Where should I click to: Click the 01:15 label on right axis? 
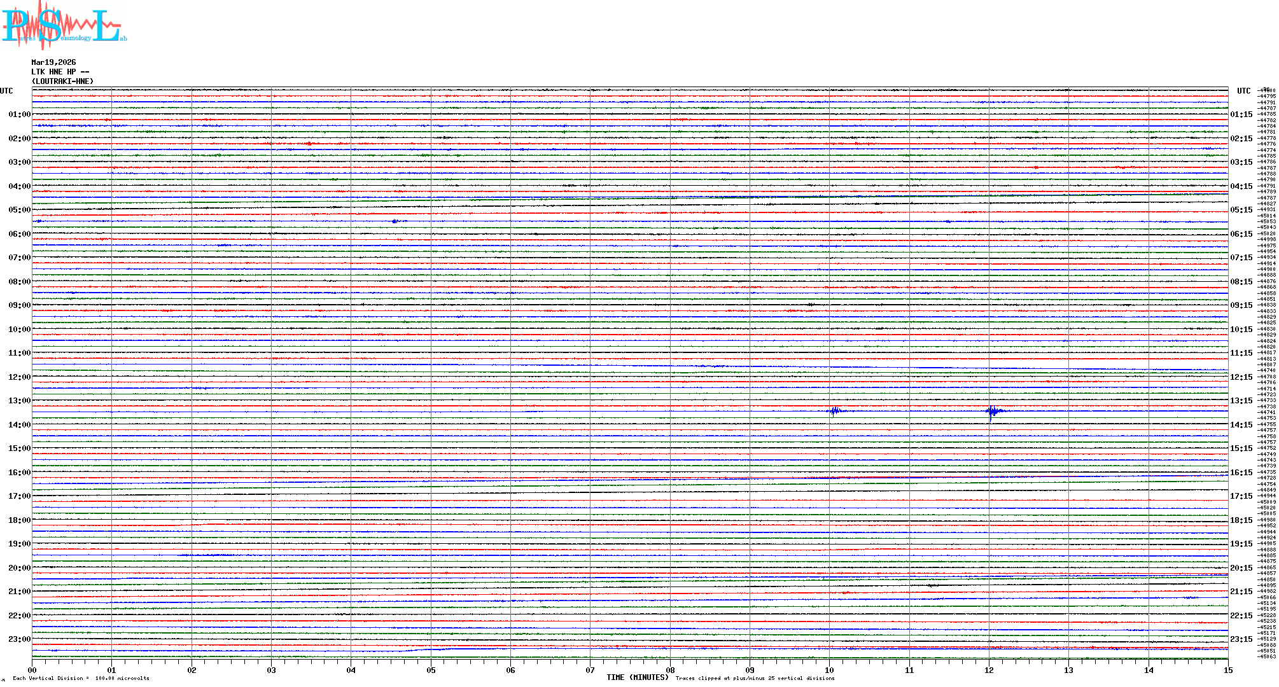[x=1241, y=114]
